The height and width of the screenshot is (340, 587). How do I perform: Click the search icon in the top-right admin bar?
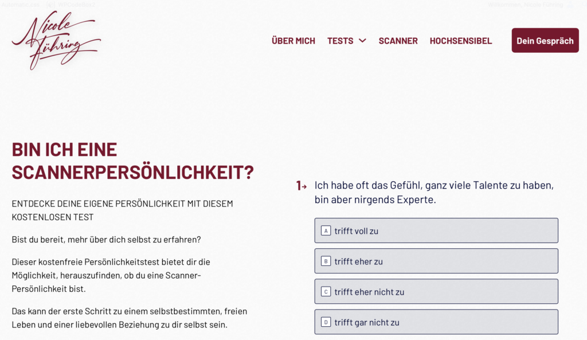pyautogui.click(x=584, y=5)
